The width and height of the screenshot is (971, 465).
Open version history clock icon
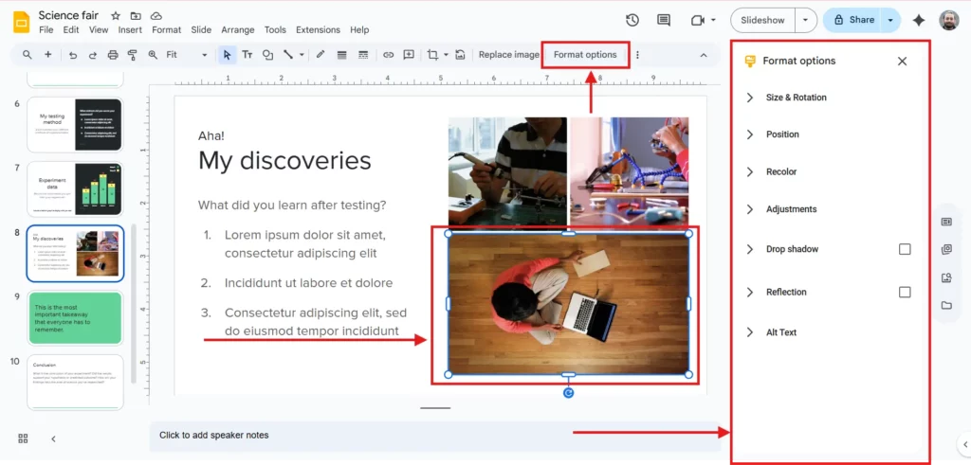point(632,20)
